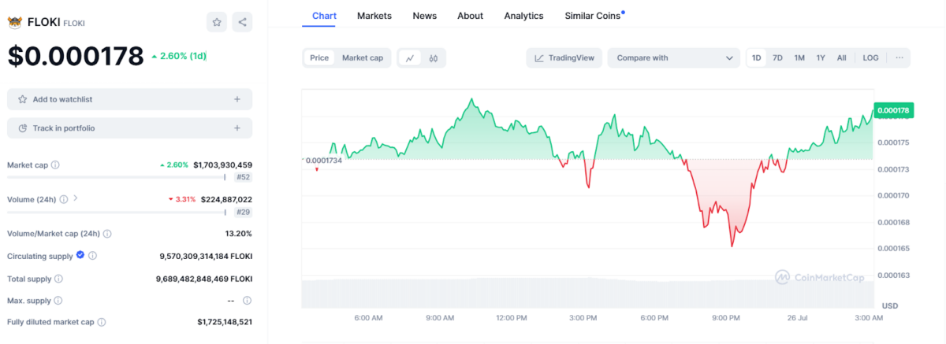Click the price $0.000178
The image size is (946, 344).
(76, 55)
